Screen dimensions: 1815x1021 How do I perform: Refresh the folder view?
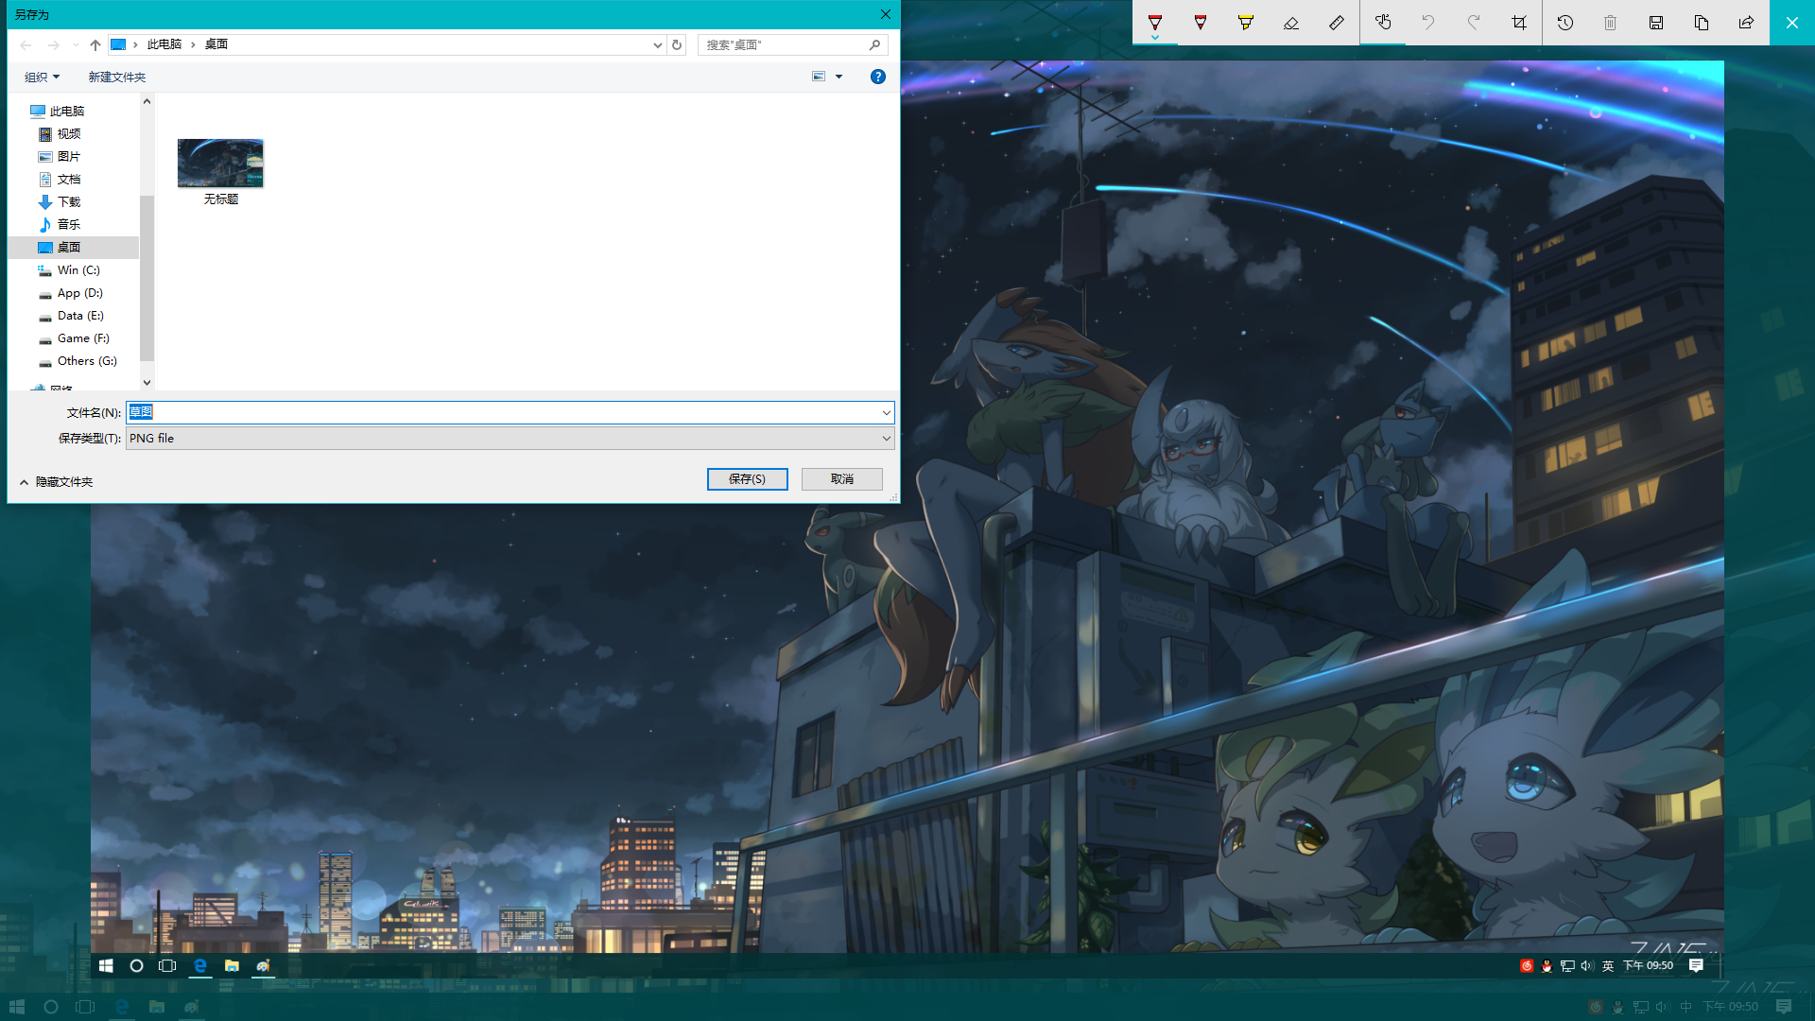coord(677,44)
